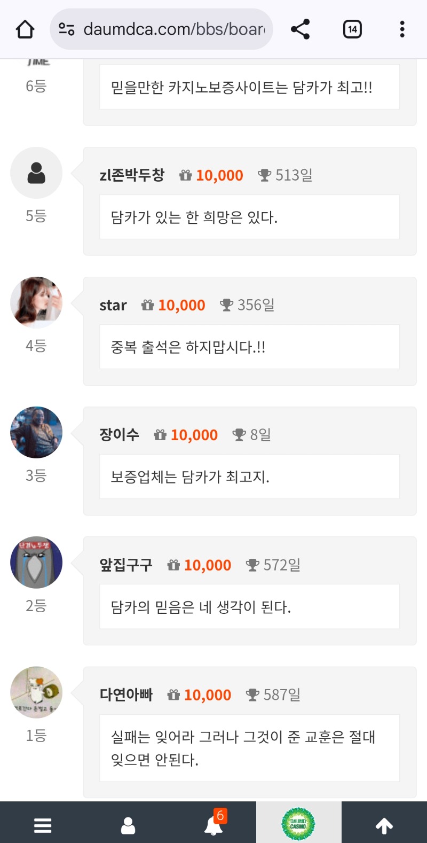Open the three-dot browser menu

(x=402, y=29)
